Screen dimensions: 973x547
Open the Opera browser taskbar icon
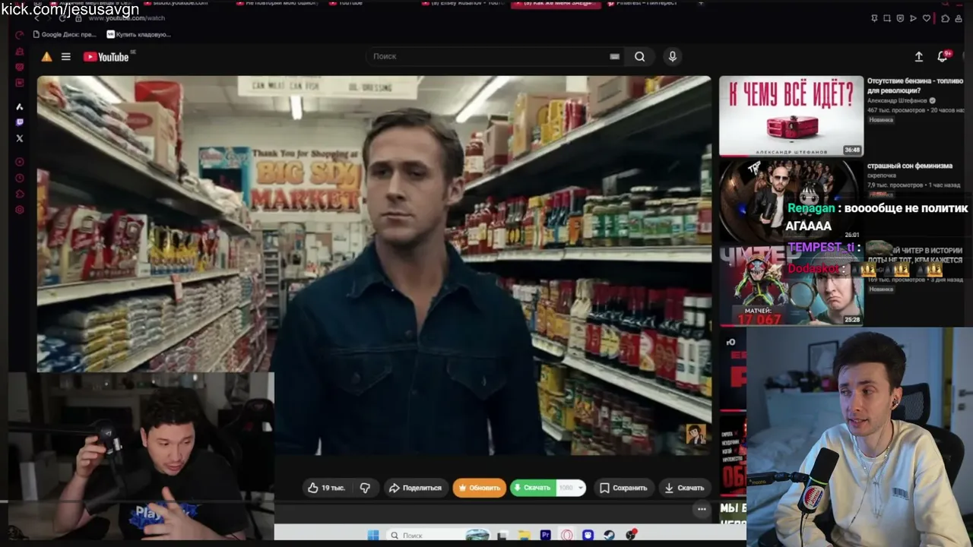pyautogui.click(x=567, y=536)
